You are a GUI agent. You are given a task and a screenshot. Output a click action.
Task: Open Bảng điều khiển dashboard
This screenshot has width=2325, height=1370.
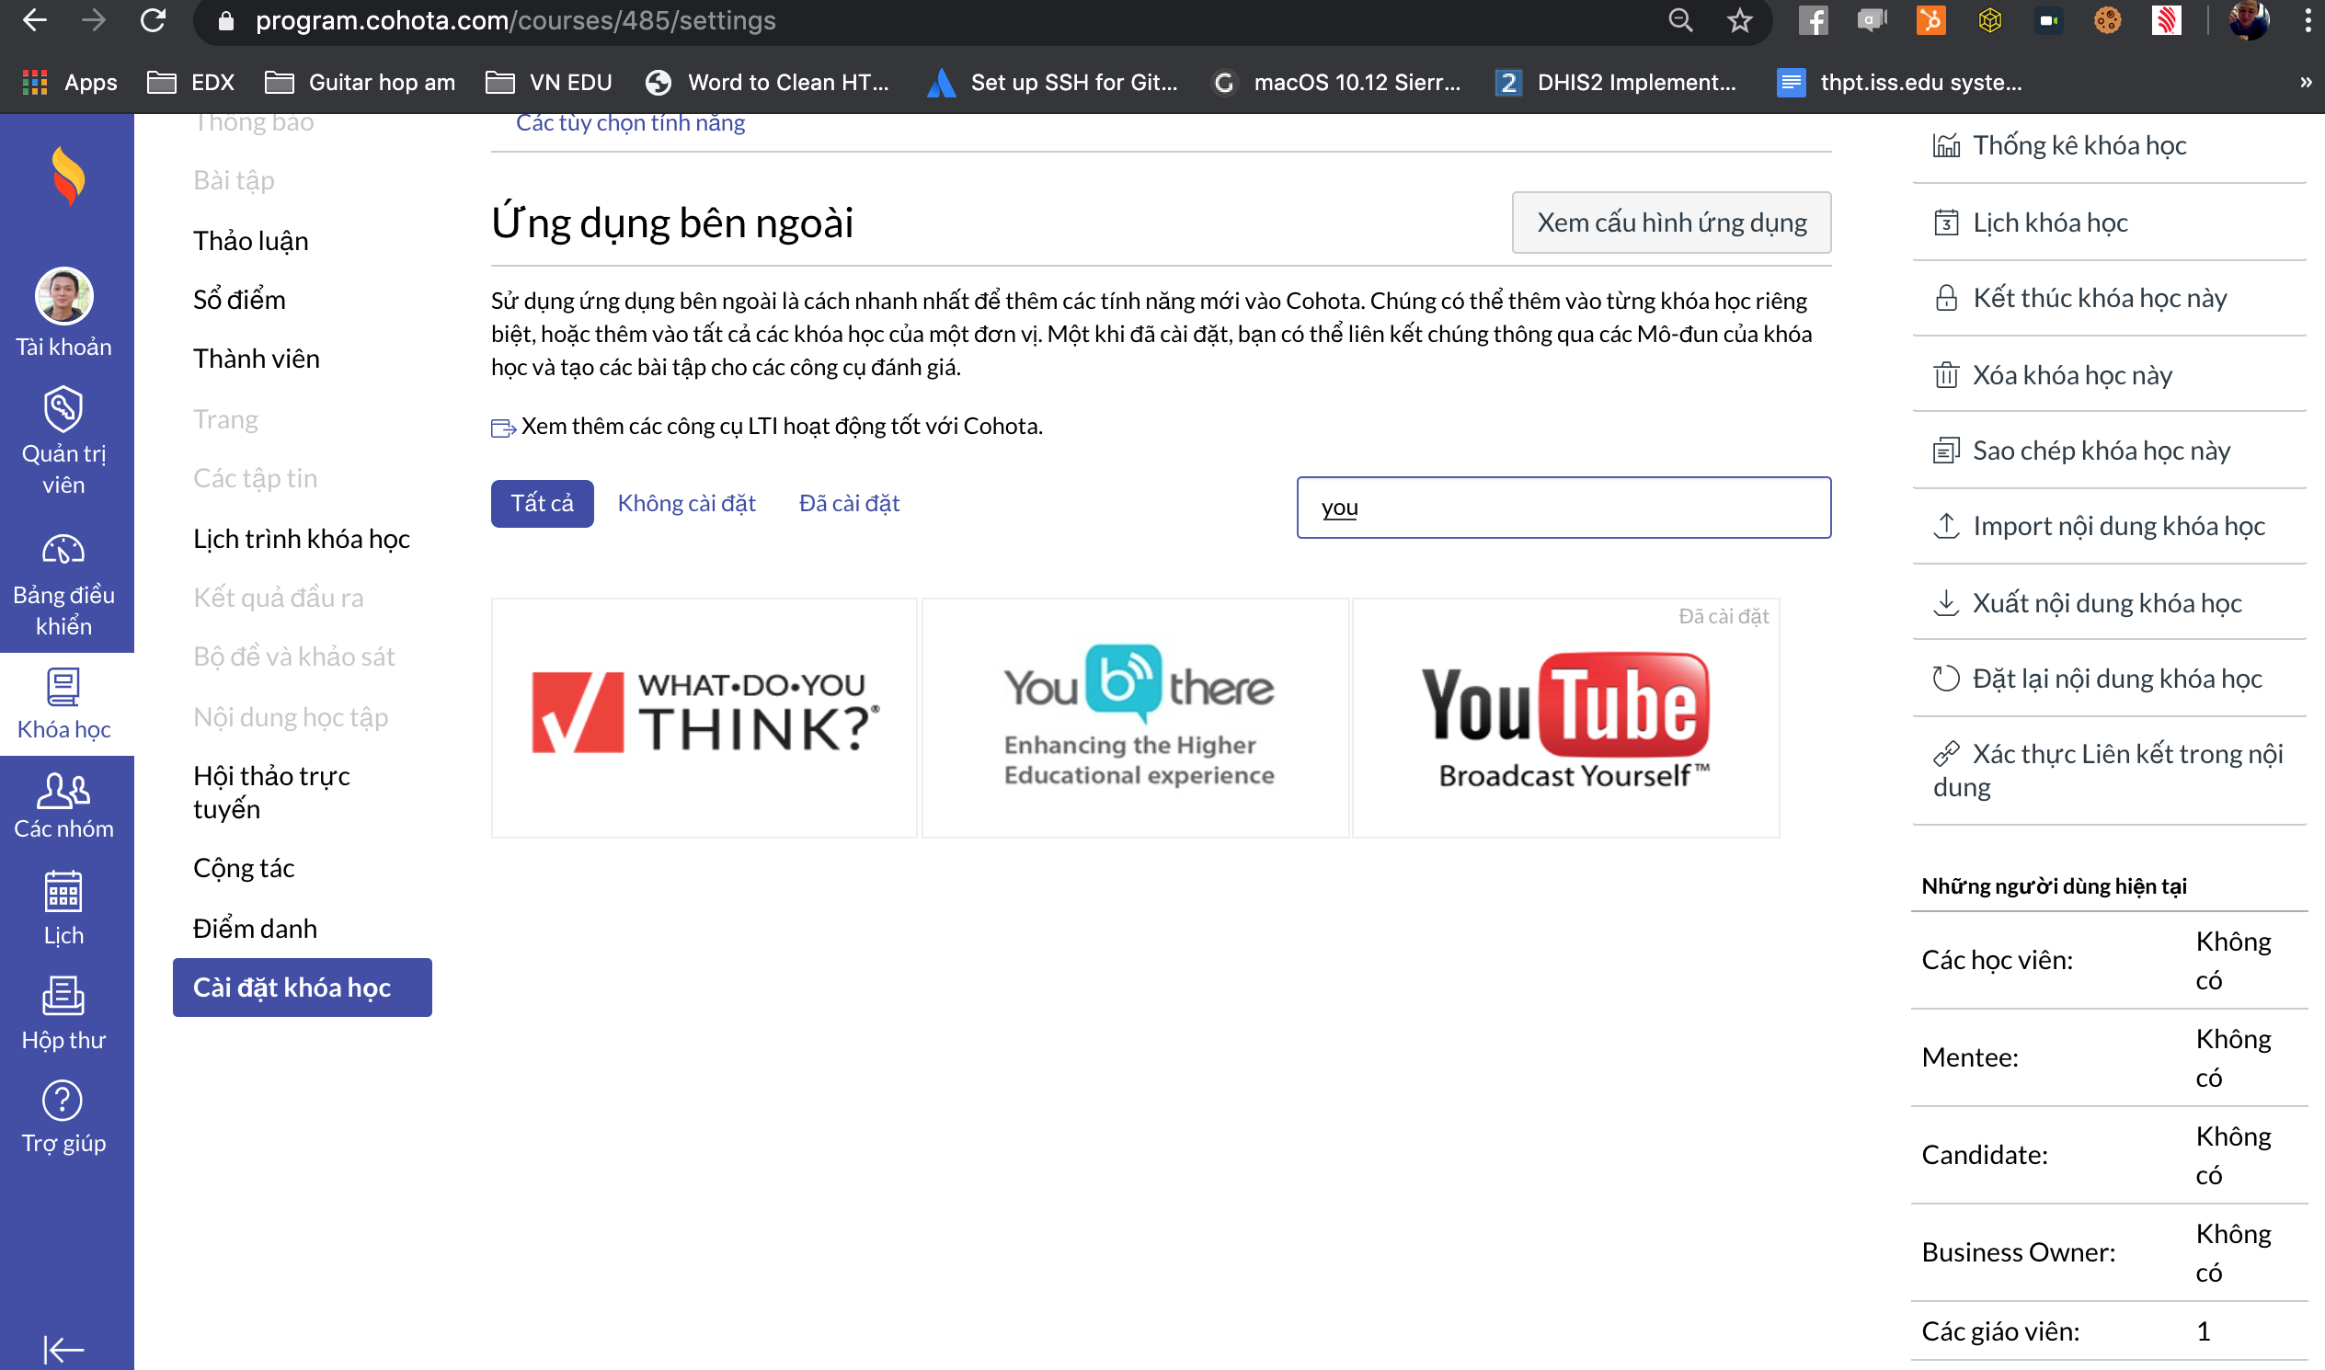click(63, 586)
